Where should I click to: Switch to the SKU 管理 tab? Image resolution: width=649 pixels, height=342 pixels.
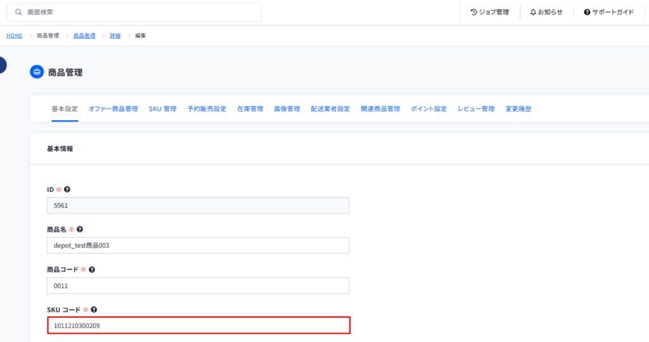pyautogui.click(x=162, y=109)
